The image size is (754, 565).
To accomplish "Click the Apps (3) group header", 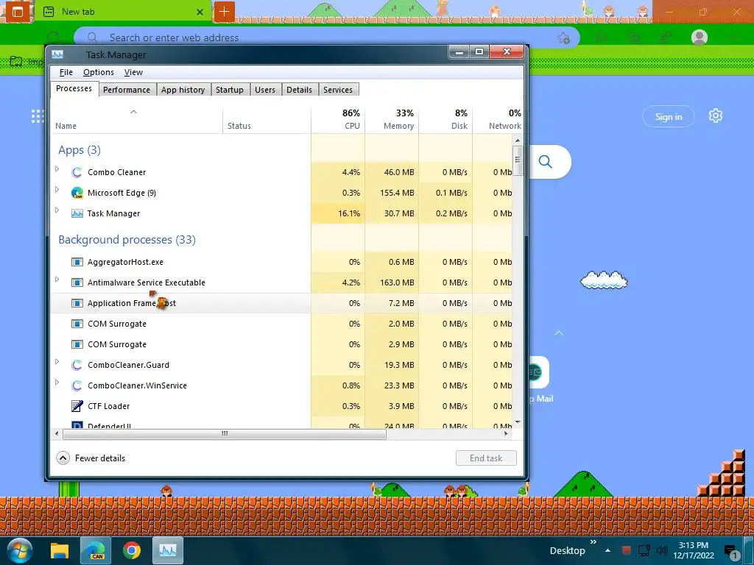I will tap(80, 150).
